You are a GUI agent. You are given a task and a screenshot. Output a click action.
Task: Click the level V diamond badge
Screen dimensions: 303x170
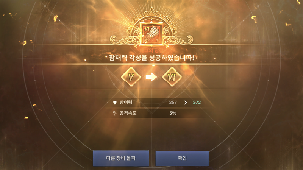pyautogui.click(x=131, y=77)
